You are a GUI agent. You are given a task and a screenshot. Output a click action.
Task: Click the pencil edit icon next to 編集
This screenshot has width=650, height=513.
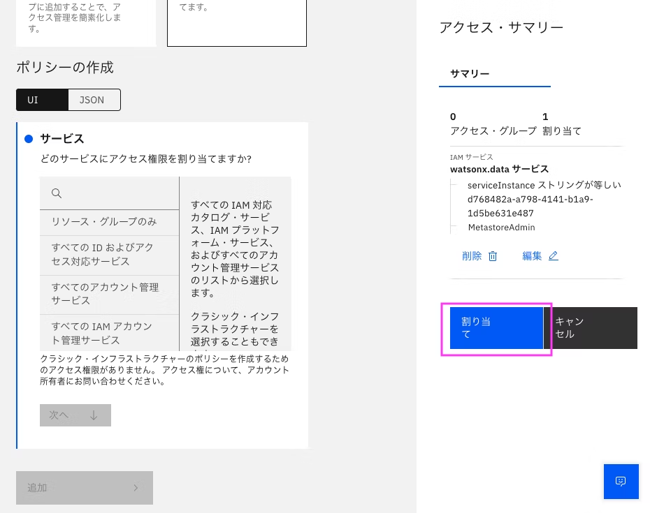pos(553,256)
